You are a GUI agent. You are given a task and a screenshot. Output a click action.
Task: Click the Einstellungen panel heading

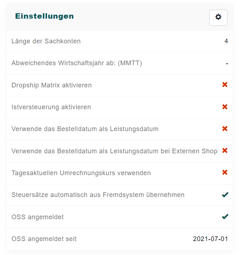click(44, 16)
